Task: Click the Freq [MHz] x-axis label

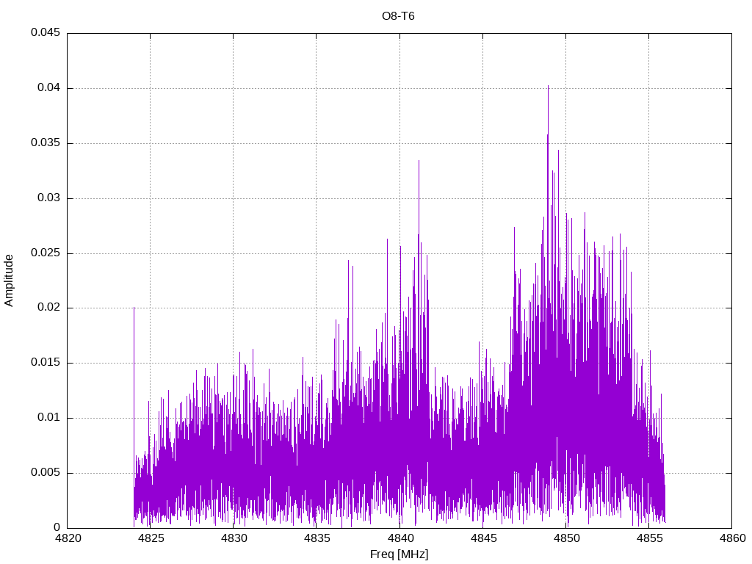Action: pos(399,554)
